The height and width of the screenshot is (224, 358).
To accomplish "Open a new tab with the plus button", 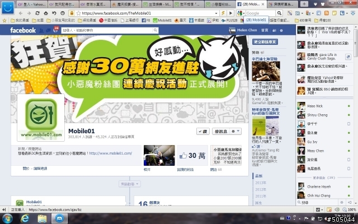I will tap(304, 4).
